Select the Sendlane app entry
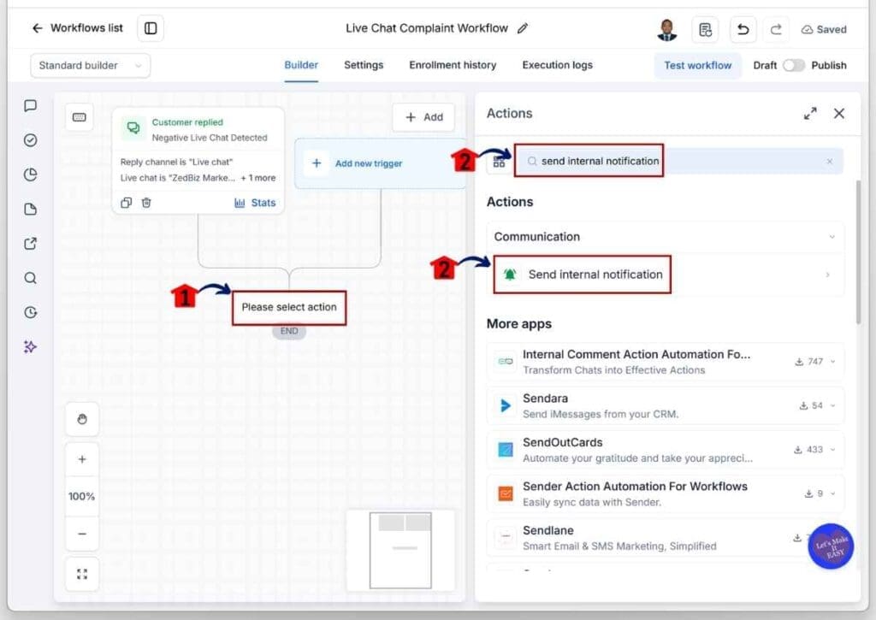Screen dimensions: 876x620 coord(665,537)
